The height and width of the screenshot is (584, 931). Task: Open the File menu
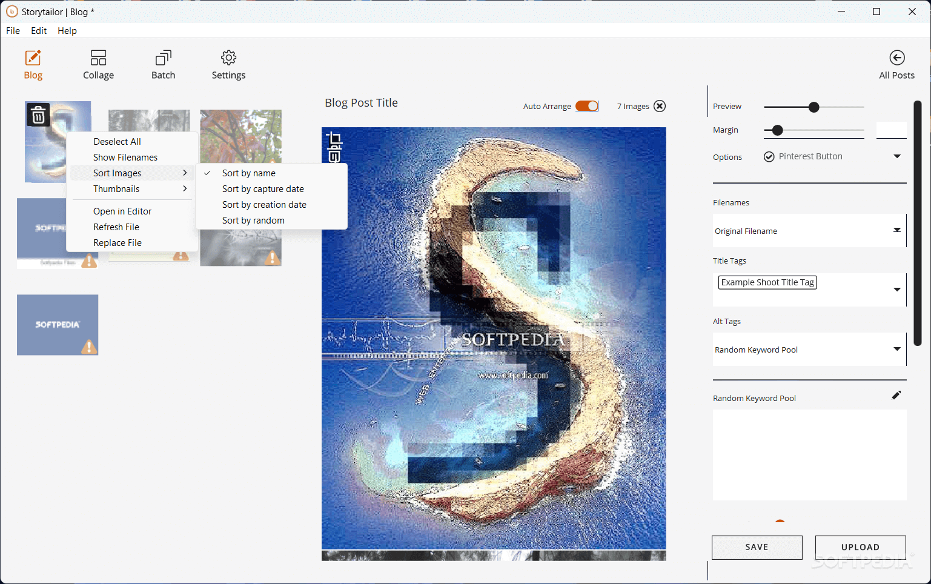13,30
